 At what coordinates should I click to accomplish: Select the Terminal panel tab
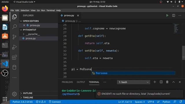click(94, 82)
